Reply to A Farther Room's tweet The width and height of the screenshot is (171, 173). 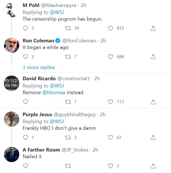point(26,166)
